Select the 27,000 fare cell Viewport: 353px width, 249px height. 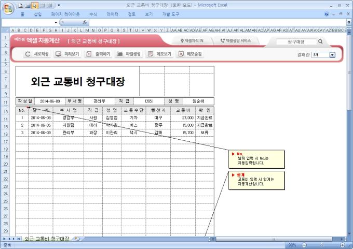(183, 118)
